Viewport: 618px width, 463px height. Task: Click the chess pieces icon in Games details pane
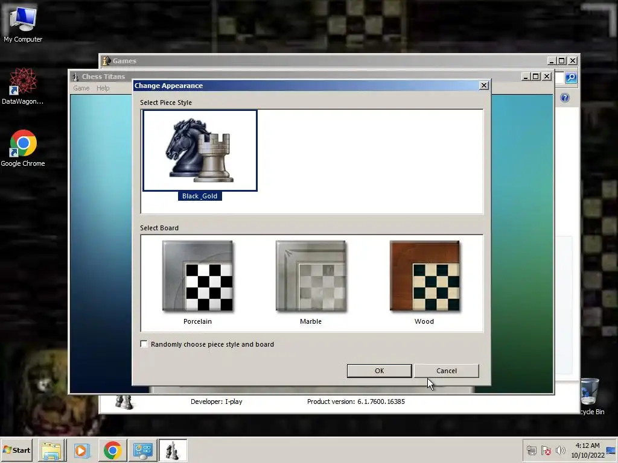(x=124, y=402)
